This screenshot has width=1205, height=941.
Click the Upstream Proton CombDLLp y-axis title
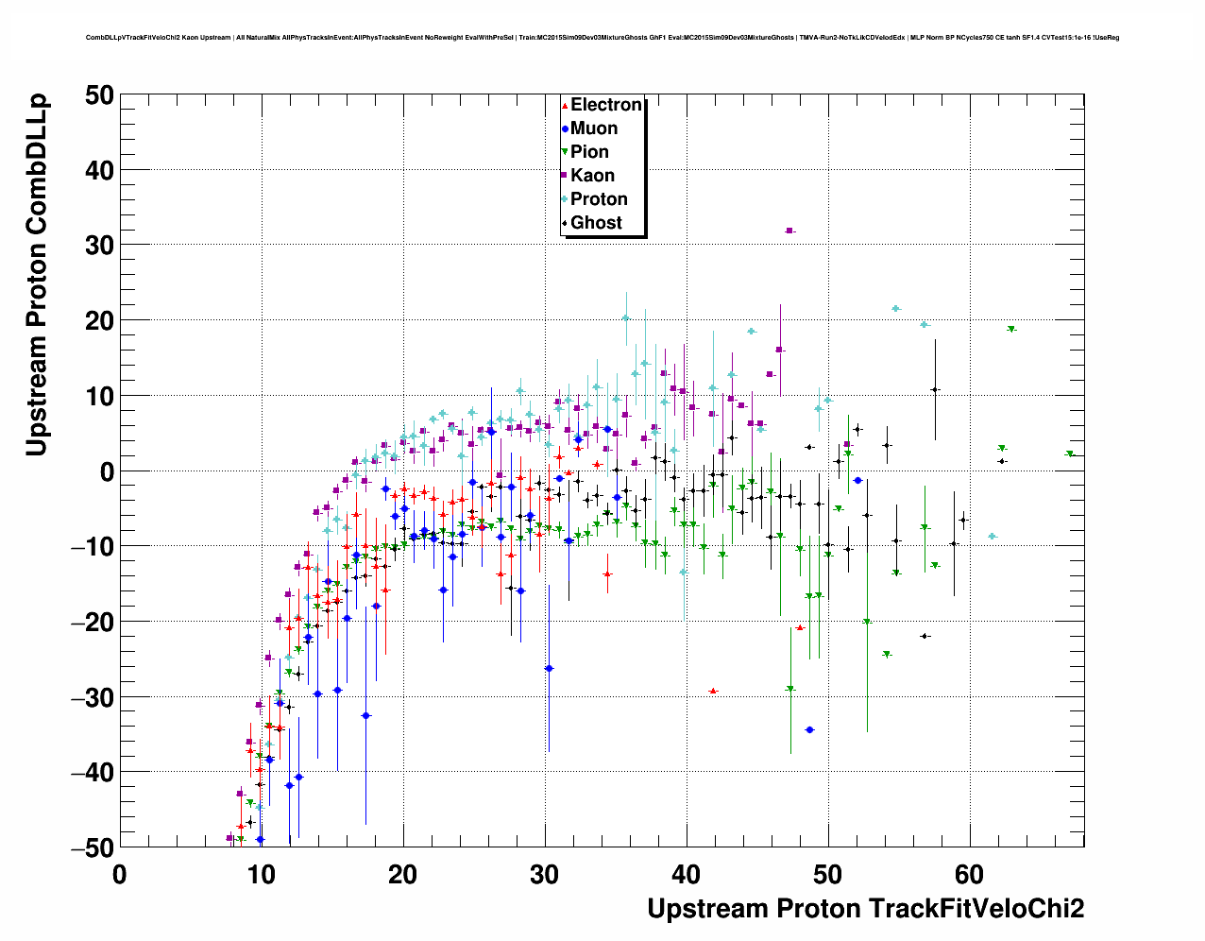(x=37, y=274)
